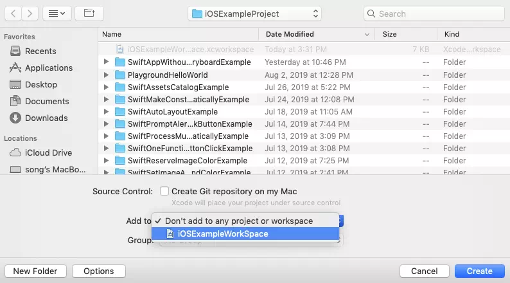Click SwiftAutoLayoutExample folder name
This screenshot has width=510, height=283.
(x=173, y=112)
